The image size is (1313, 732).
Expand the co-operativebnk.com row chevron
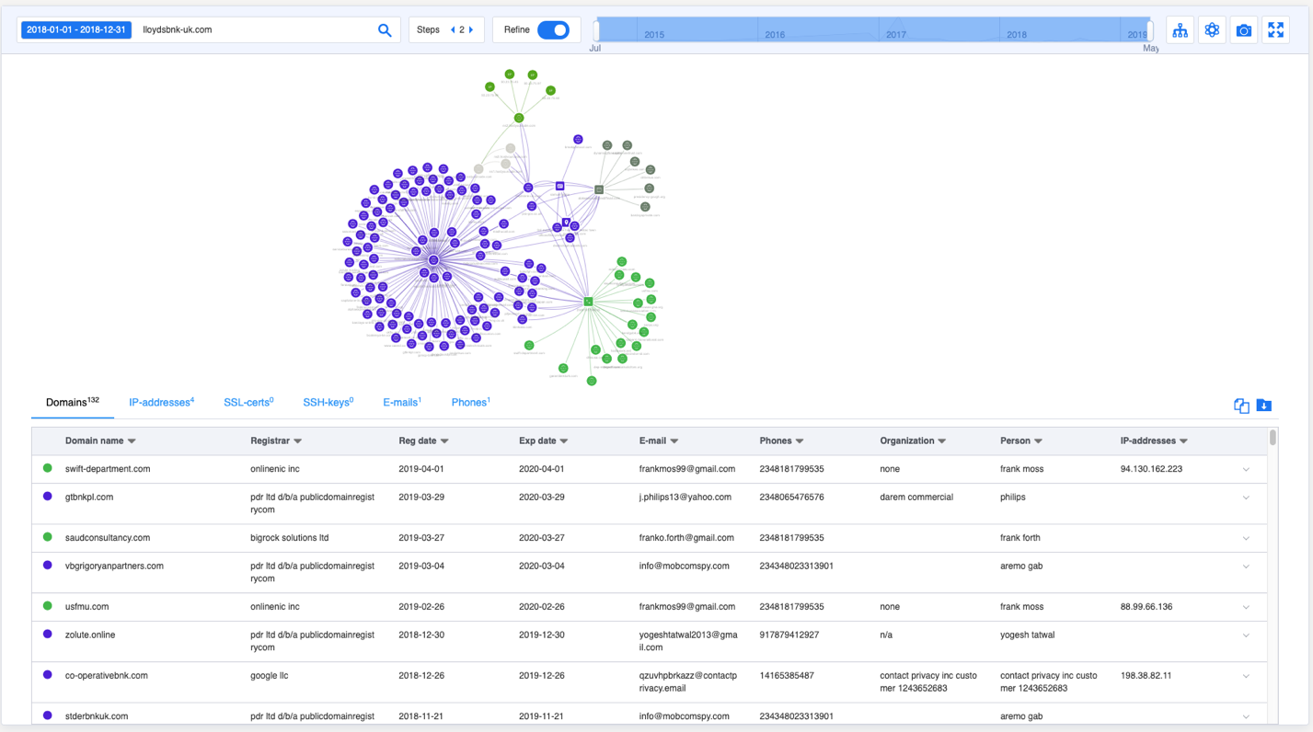tap(1246, 677)
